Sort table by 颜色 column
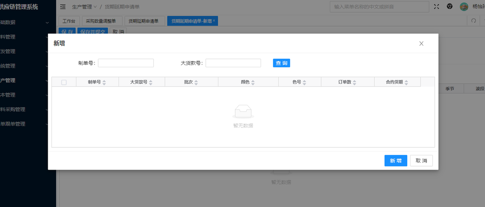Screen dimensions: 485x207 click(x=253, y=82)
